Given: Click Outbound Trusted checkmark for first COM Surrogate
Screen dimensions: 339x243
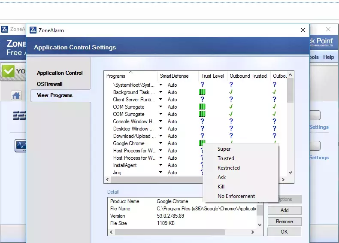Looking at the screenshot, I should (x=231, y=106).
